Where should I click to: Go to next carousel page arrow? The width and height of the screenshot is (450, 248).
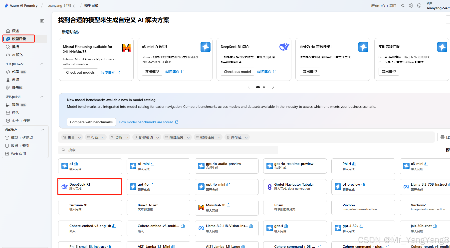click(x=273, y=87)
